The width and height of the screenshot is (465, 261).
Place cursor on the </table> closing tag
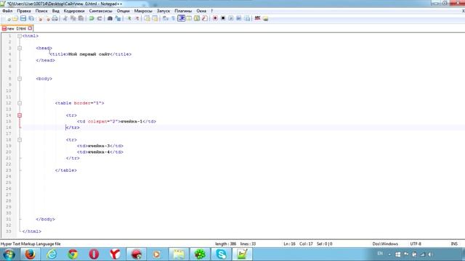[x=66, y=170]
